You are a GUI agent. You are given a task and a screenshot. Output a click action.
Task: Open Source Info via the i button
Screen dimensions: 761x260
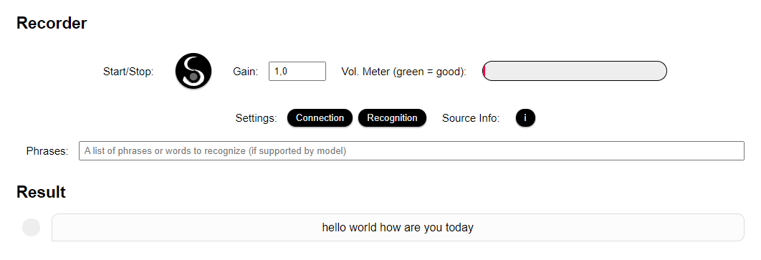[525, 118]
